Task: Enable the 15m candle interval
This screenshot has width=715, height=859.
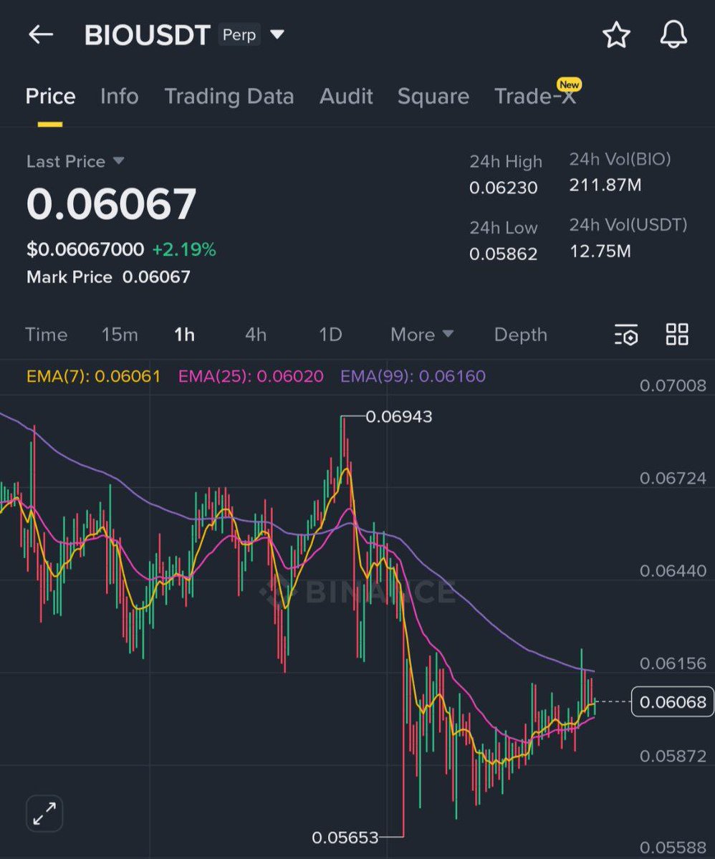Action: 120,335
